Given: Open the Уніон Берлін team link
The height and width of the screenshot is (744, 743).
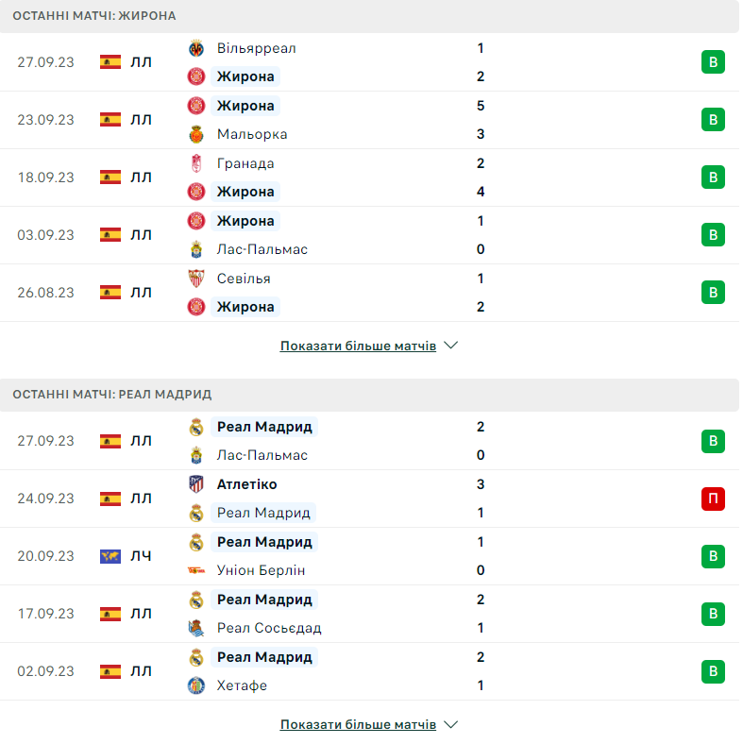Looking at the screenshot, I should (x=262, y=570).
